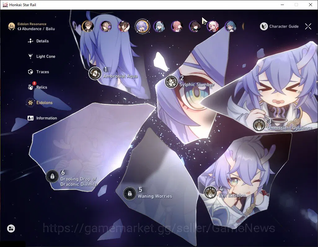Select Welt avatar with the gold ring
318x247 pixels.
88,27
